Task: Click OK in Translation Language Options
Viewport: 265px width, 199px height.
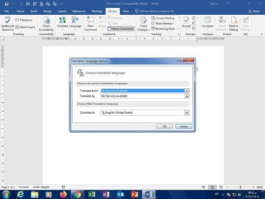Action: (x=164, y=126)
